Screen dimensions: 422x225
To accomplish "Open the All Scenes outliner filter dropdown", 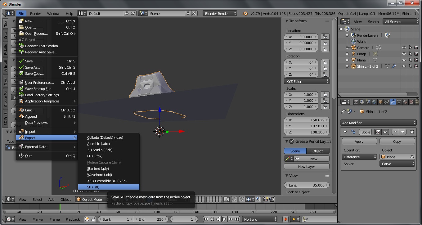I will click(x=401, y=21).
